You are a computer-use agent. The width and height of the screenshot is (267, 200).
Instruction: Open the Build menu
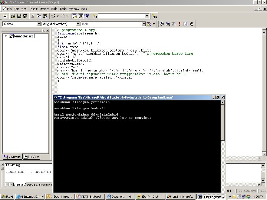tap(55, 9)
